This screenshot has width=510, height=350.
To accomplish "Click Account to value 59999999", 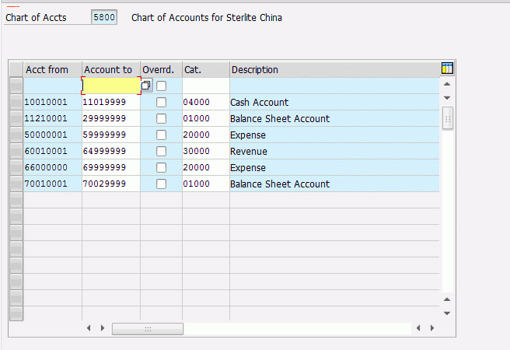I will pos(104,135).
